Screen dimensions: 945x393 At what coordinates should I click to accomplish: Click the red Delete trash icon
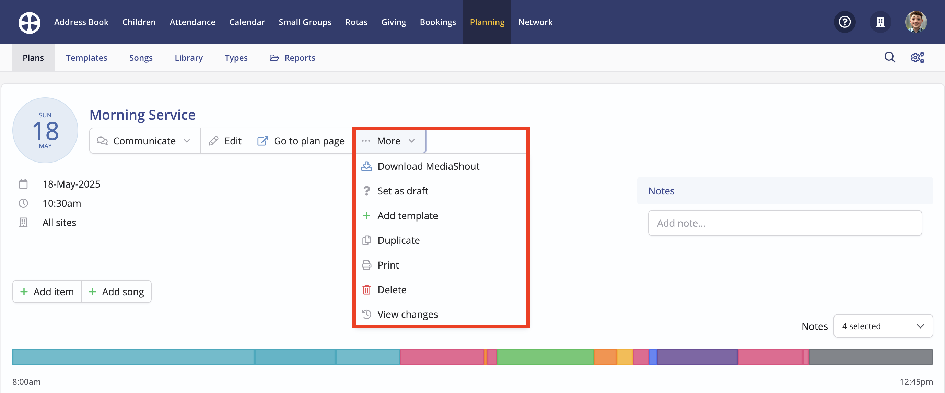point(366,290)
